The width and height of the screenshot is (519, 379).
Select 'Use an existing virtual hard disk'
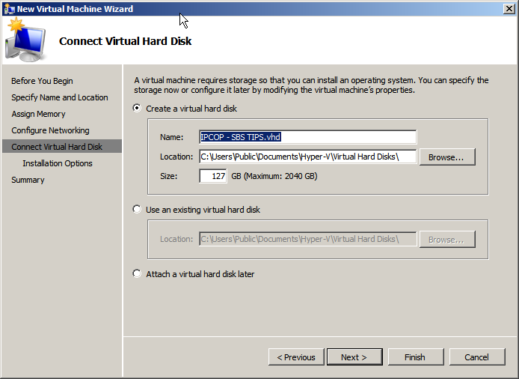click(x=137, y=210)
